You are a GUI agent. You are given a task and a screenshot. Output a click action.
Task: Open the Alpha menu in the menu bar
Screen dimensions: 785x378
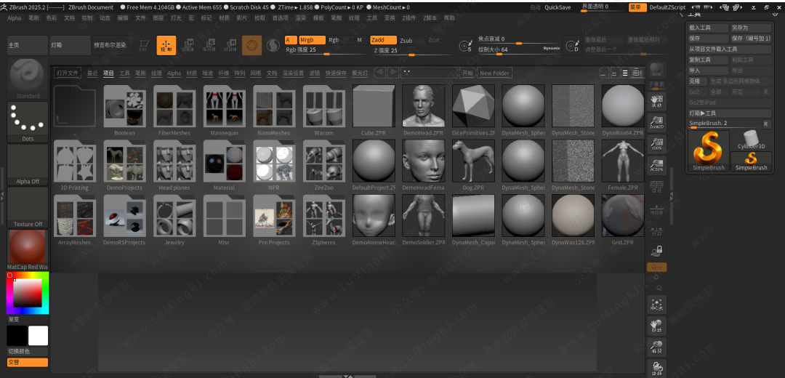(14, 17)
